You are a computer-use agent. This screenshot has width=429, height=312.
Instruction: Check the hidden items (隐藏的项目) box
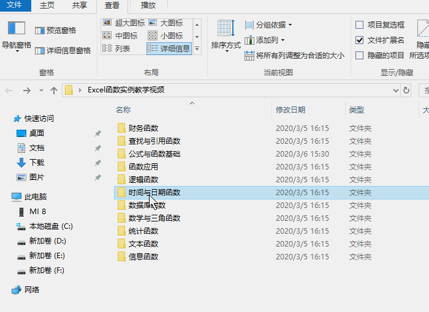(x=360, y=55)
